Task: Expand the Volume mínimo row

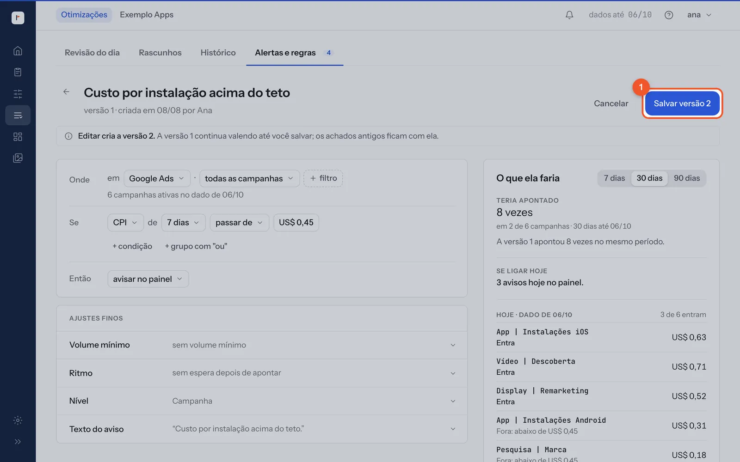Action: coord(262,345)
